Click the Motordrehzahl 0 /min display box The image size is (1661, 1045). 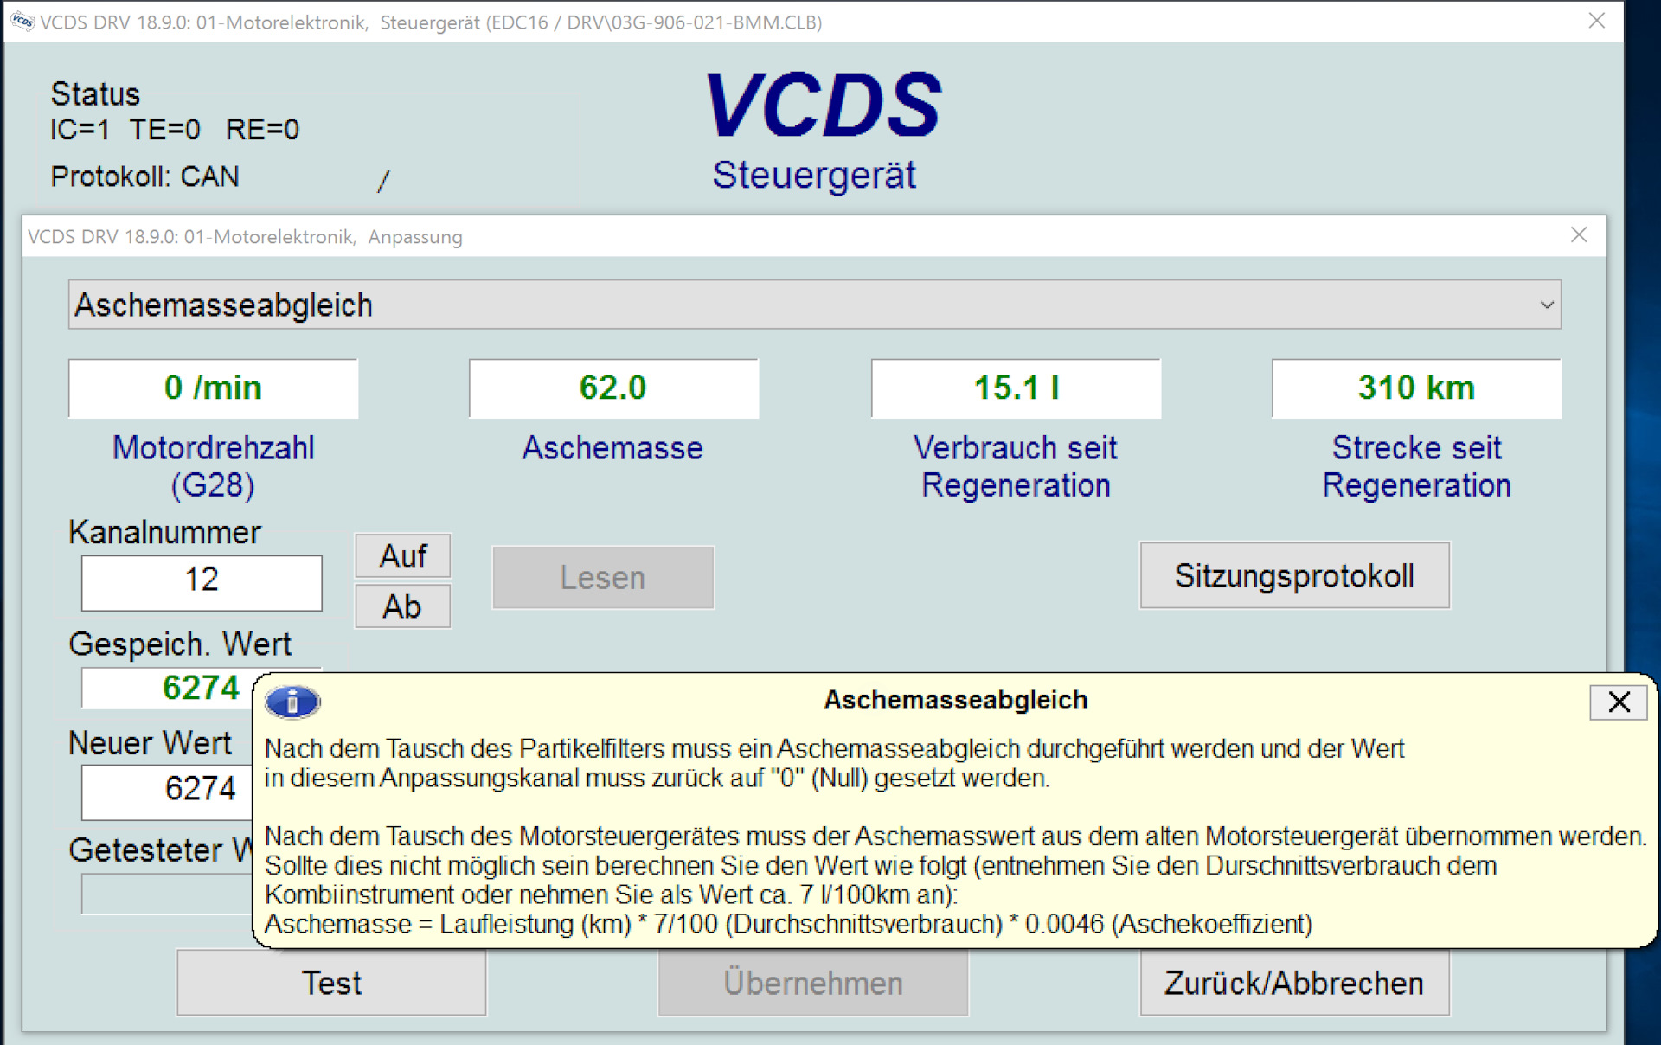213,388
